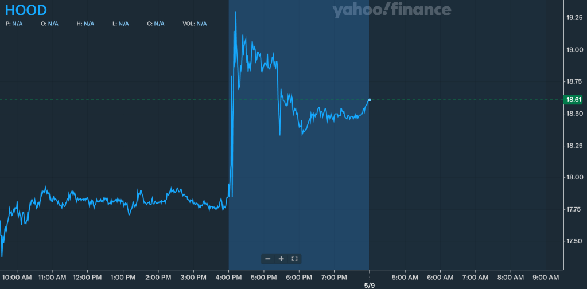Click the 17.50 price axis label
The height and width of the screenshot is (289, 587).
click(x=574, y=241)
